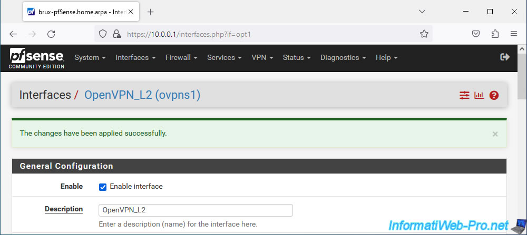Click the browser forward arrow

click(32, 34)
